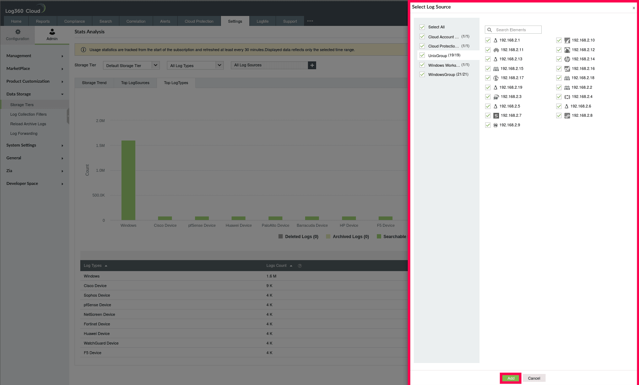Expand the MarketPlace sidebar section

tap(34, 68)
